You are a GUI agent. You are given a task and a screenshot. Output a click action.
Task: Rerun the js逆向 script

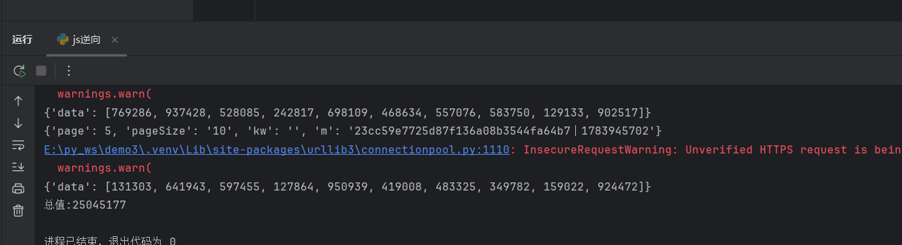coord(19,71)
